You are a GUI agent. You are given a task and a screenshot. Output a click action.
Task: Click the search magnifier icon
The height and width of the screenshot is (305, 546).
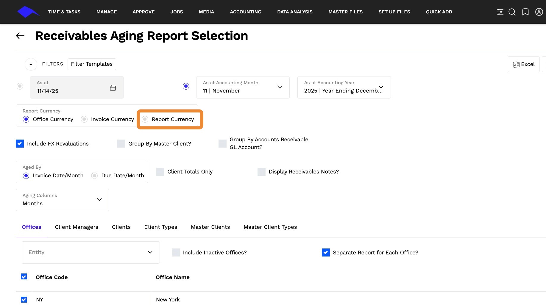point(512,12)
